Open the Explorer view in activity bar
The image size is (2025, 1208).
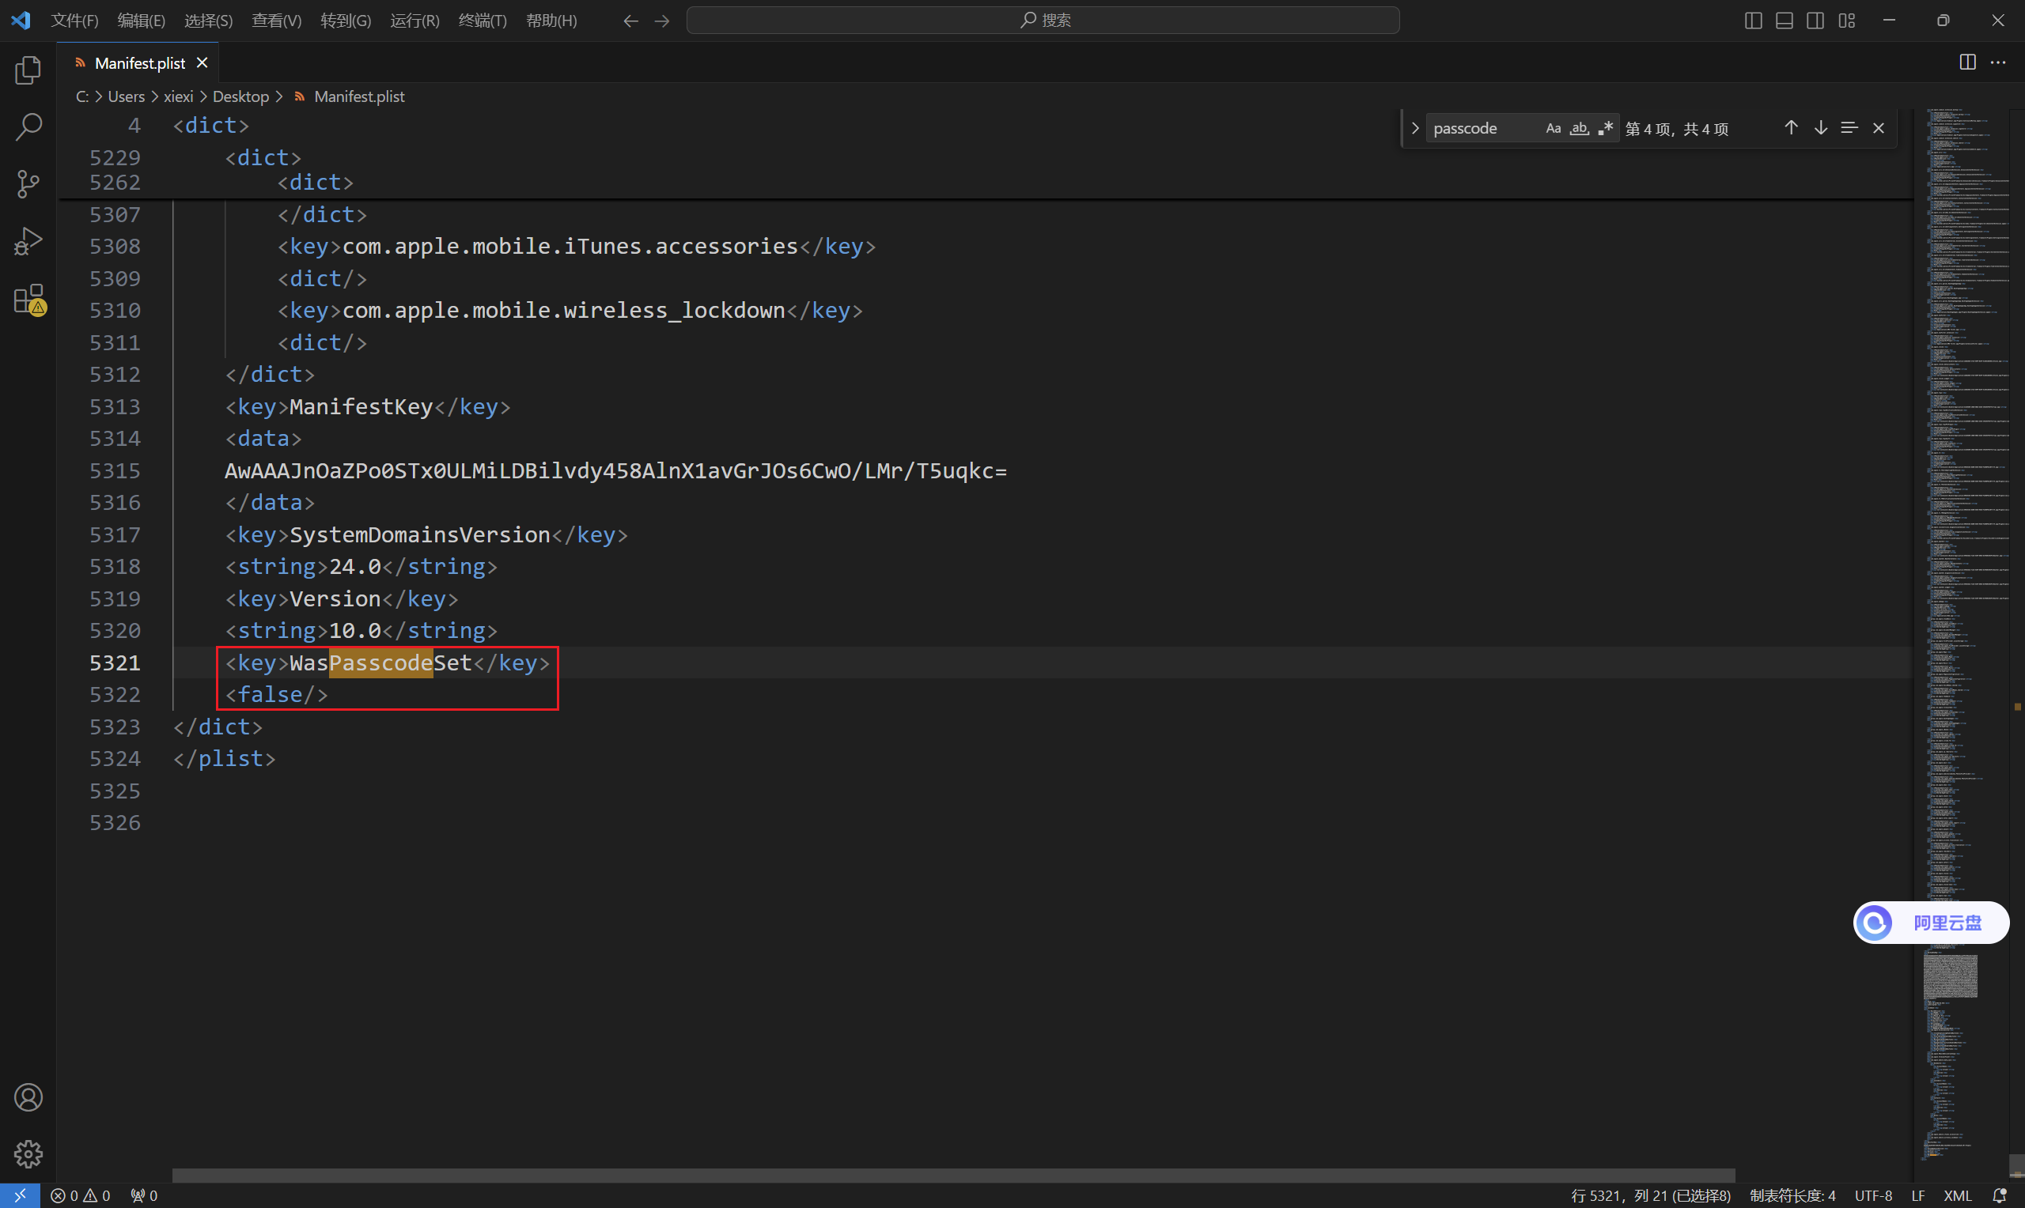pyautogui.click(x=28, y=71)
